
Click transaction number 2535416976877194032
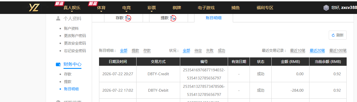(x=204, y=70)
